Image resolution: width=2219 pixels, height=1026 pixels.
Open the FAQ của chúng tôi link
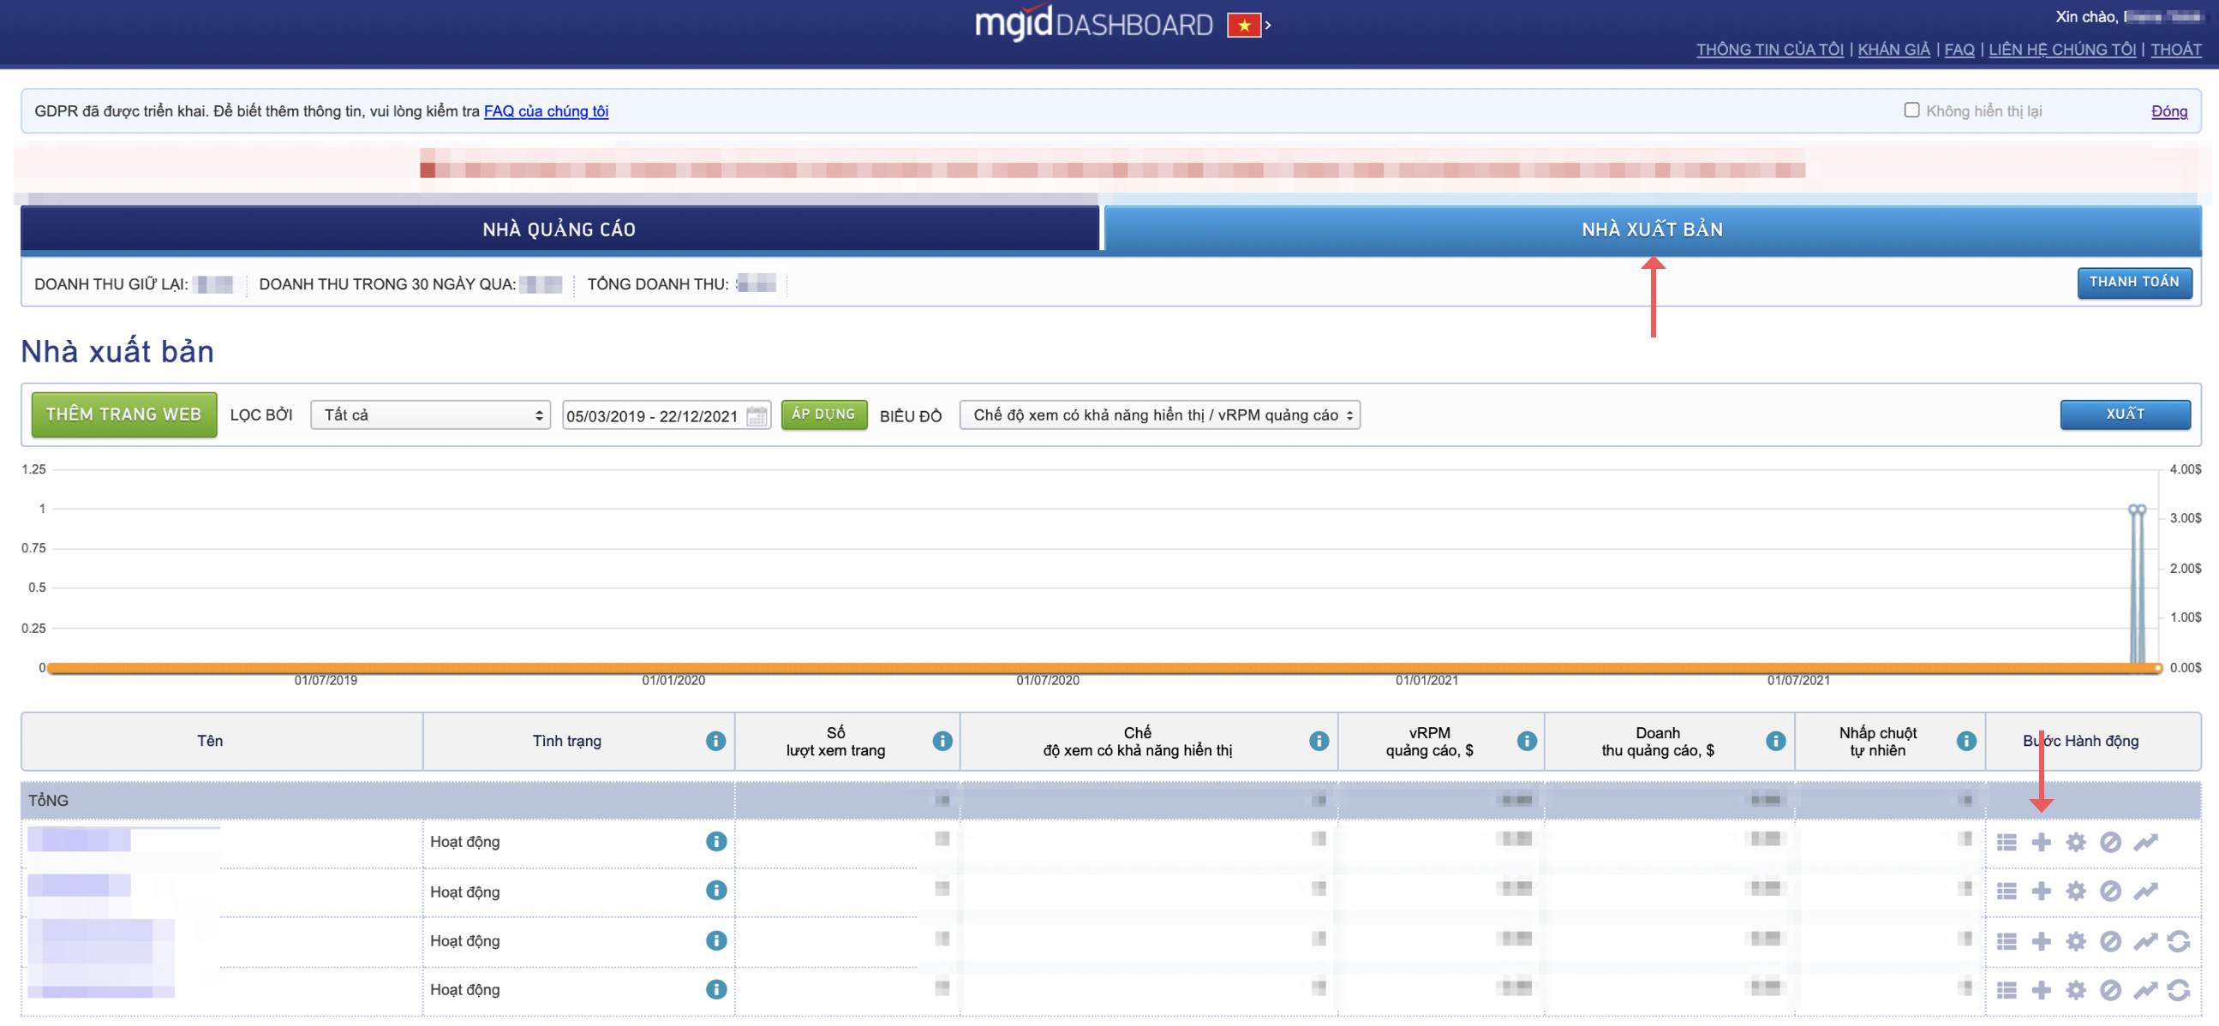point(545,111)
